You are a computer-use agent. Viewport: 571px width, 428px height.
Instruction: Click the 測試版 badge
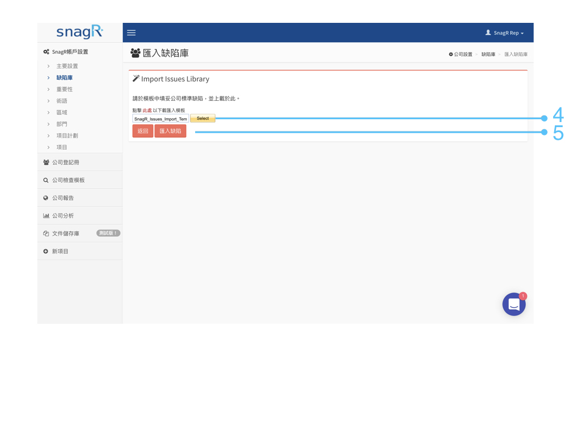108,234
